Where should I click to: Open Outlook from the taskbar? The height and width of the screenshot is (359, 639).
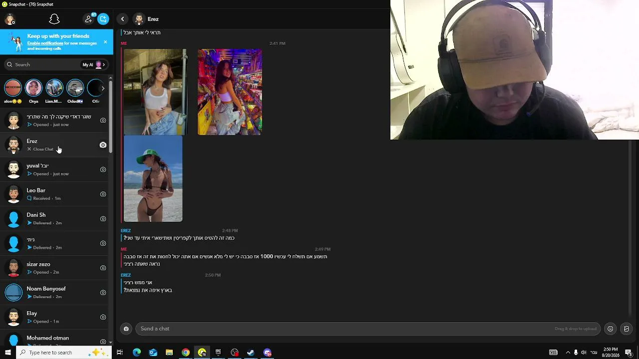coord(153,353)
